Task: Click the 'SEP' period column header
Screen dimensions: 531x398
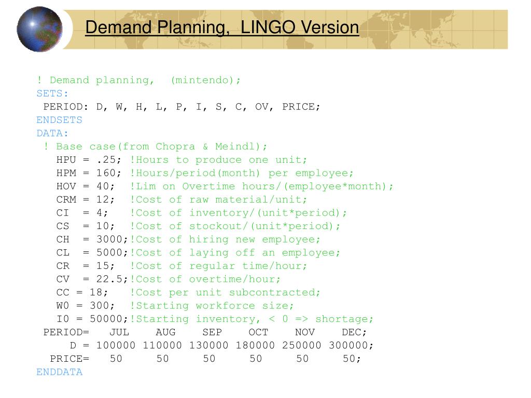Action: pos(212,332)
